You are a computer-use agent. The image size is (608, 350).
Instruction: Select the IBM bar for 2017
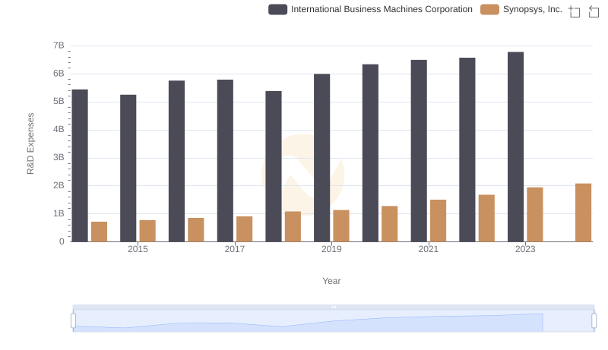click(225, 161)
